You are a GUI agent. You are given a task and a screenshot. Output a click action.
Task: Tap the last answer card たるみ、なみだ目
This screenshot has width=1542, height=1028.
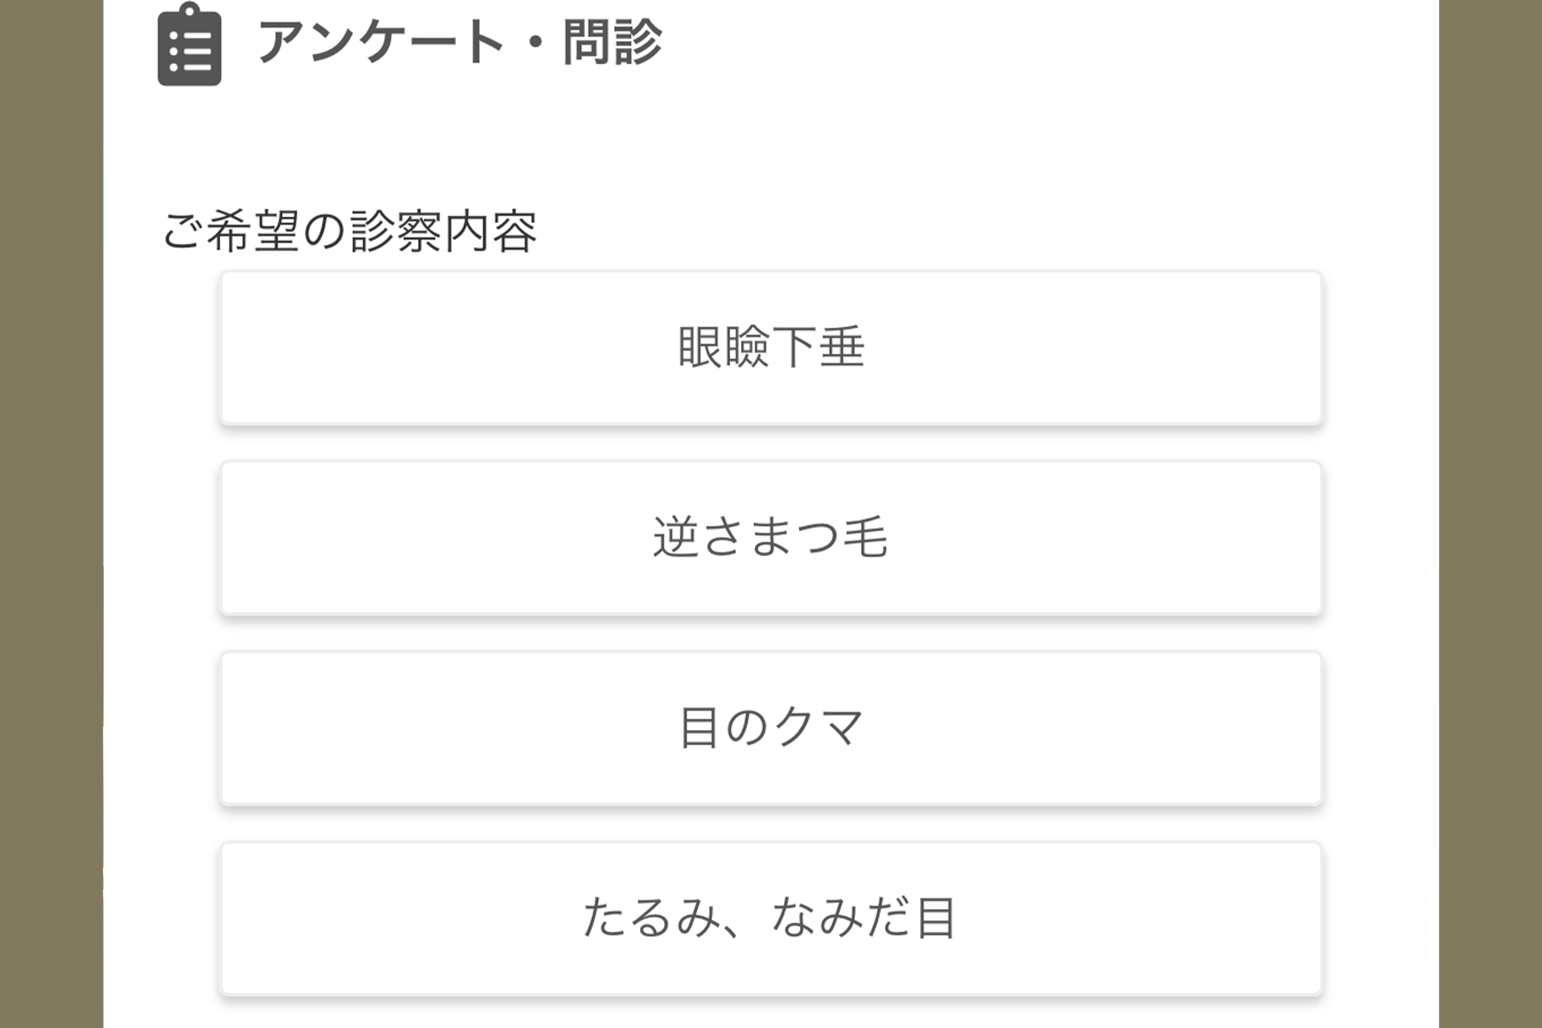click(771, 918)
